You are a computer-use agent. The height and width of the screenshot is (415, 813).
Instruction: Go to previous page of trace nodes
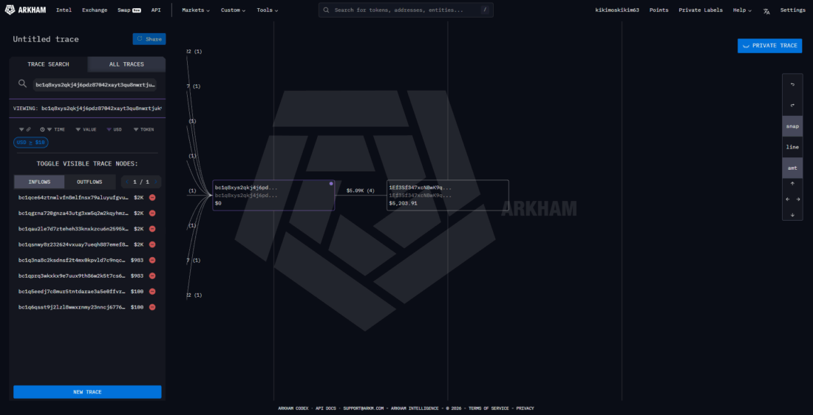pos(126,182)
